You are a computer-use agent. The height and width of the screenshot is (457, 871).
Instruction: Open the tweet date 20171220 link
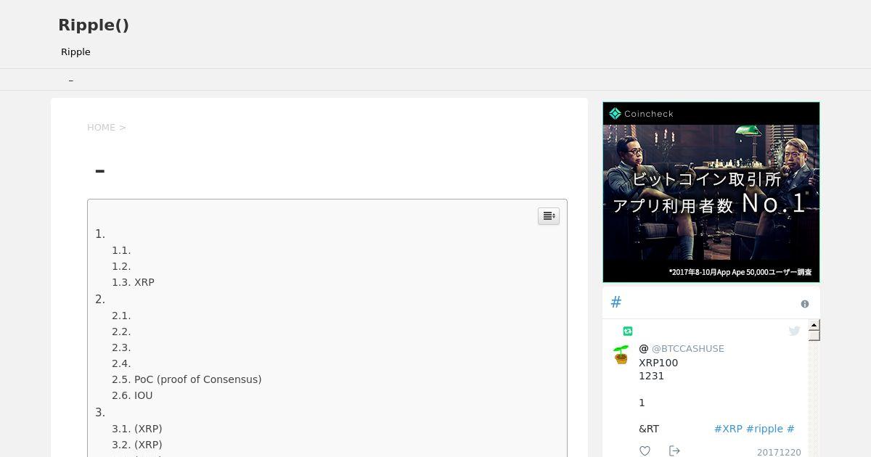pos(779,452)
